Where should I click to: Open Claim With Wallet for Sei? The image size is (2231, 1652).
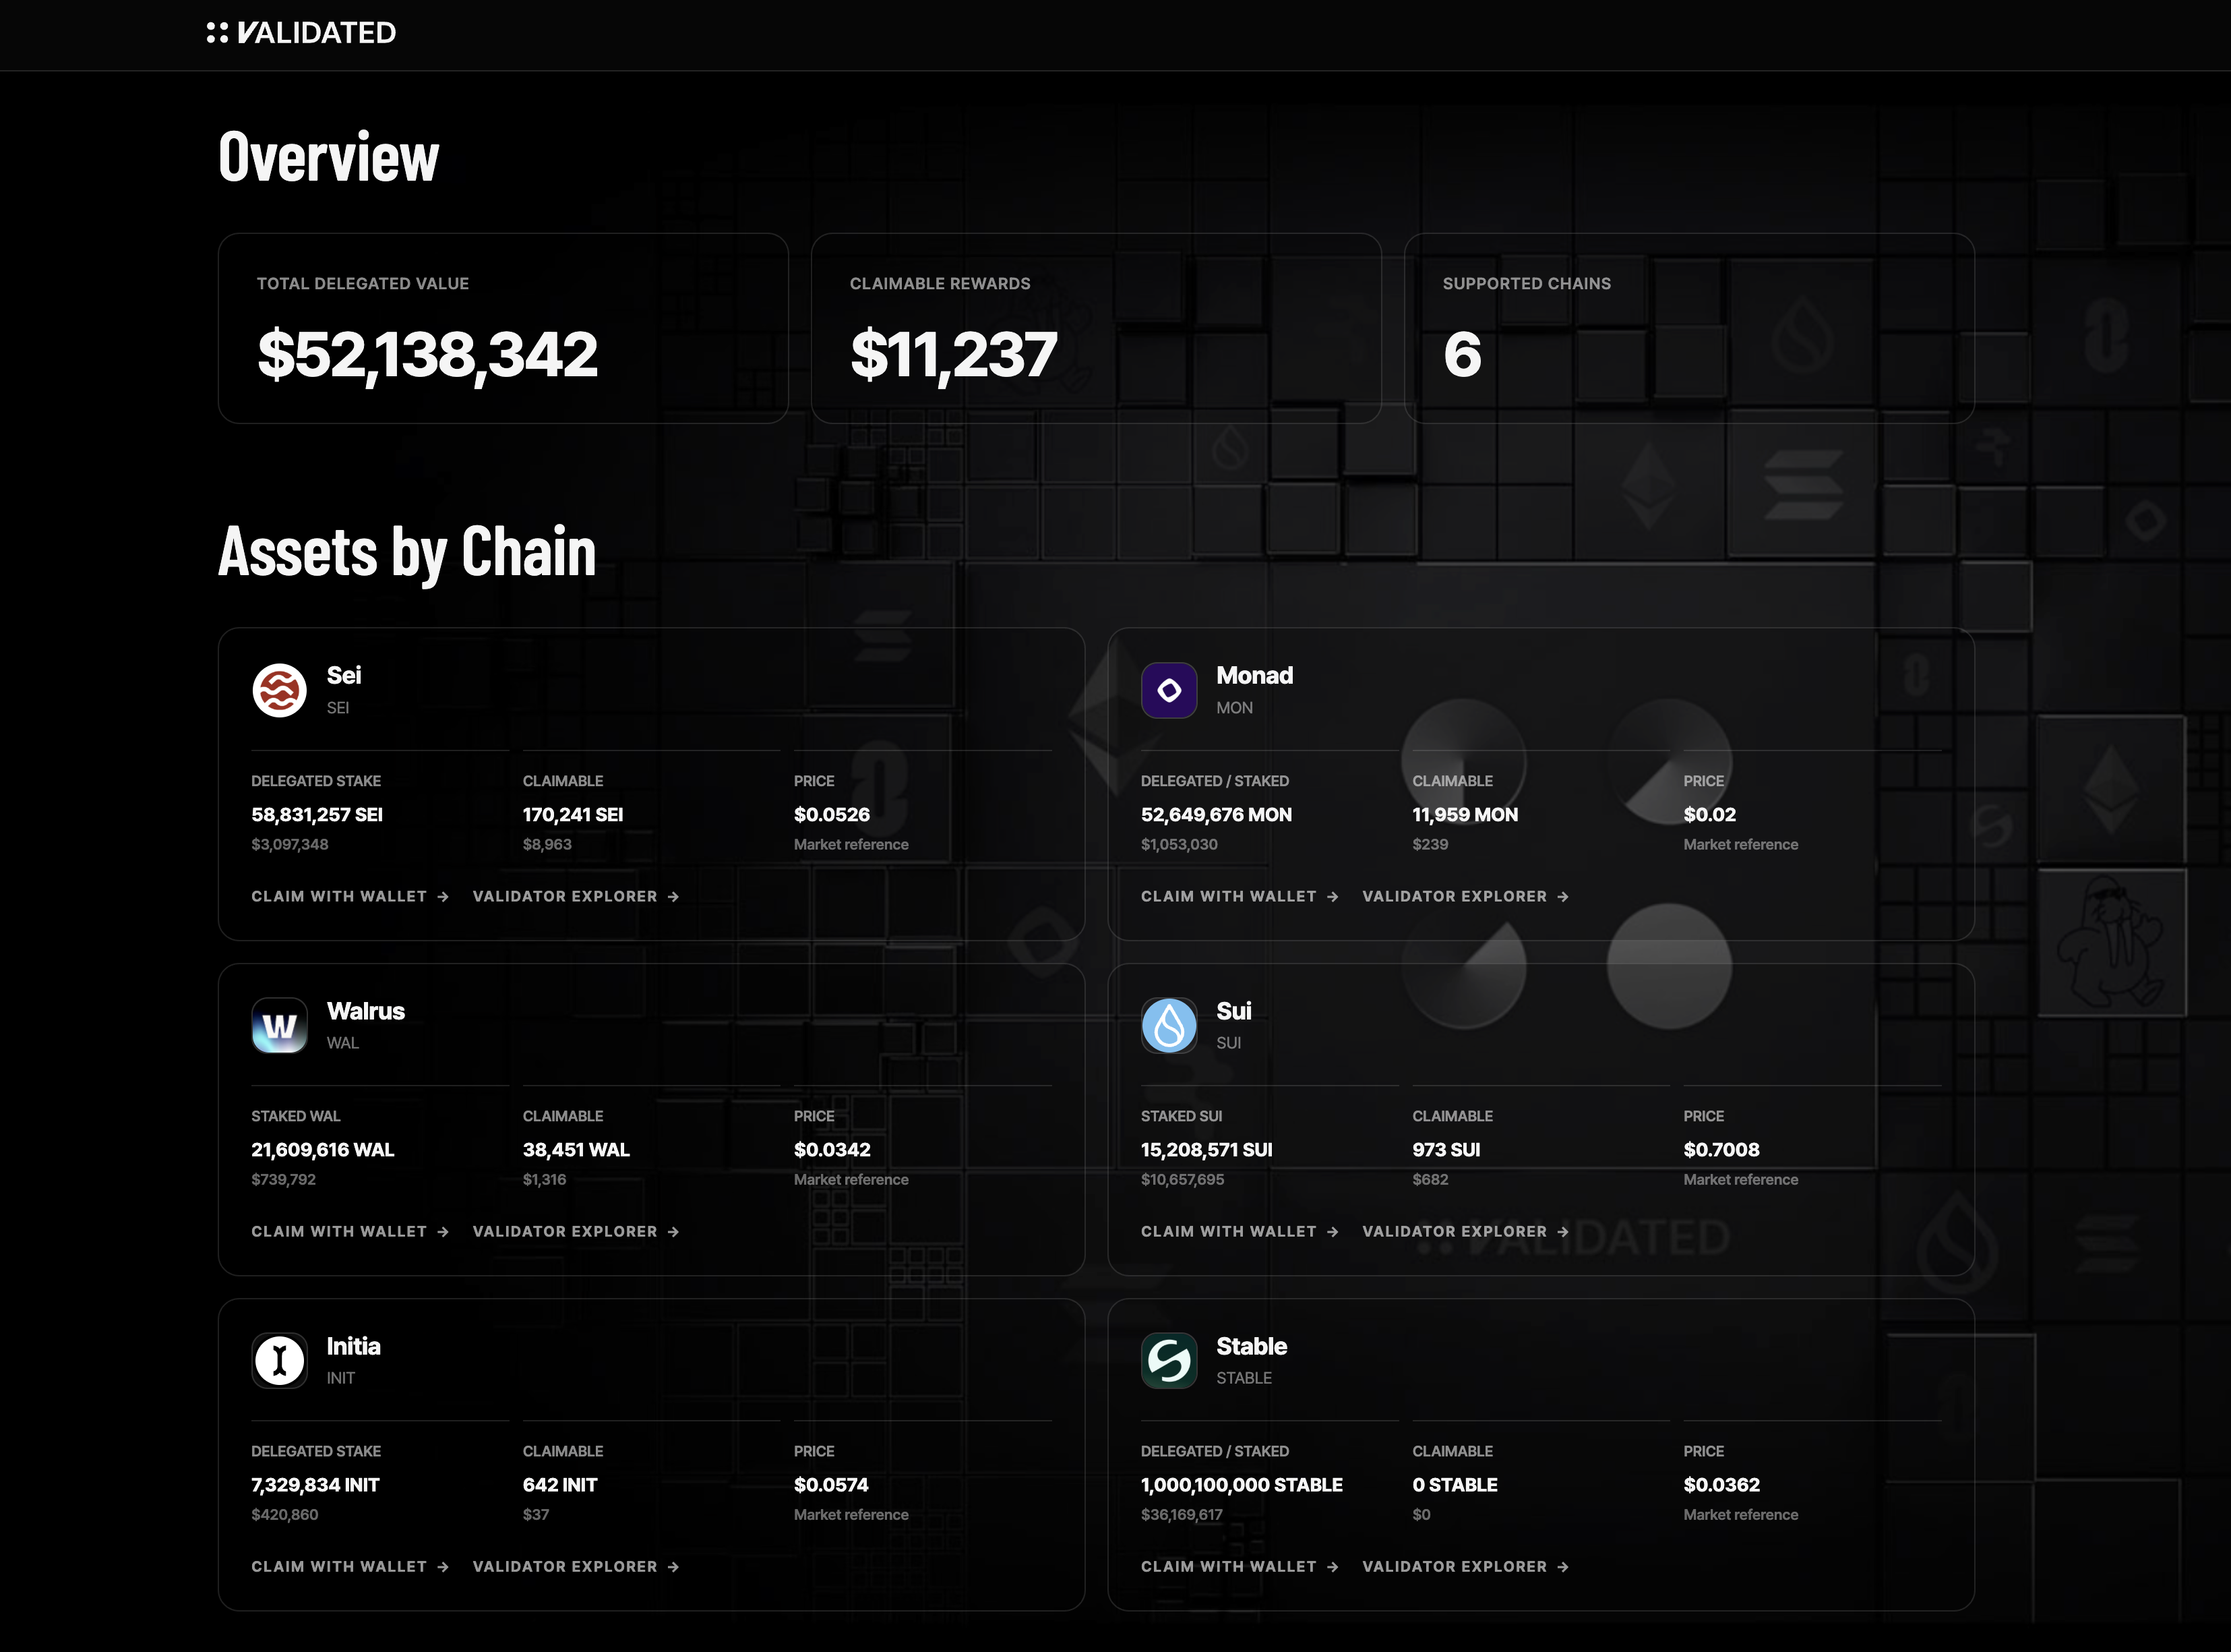point(350,896)
